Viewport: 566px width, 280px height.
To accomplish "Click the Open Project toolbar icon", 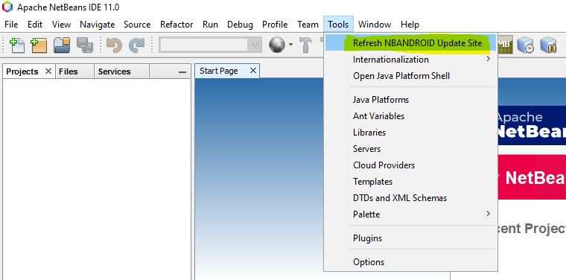I will coord(62,45).
